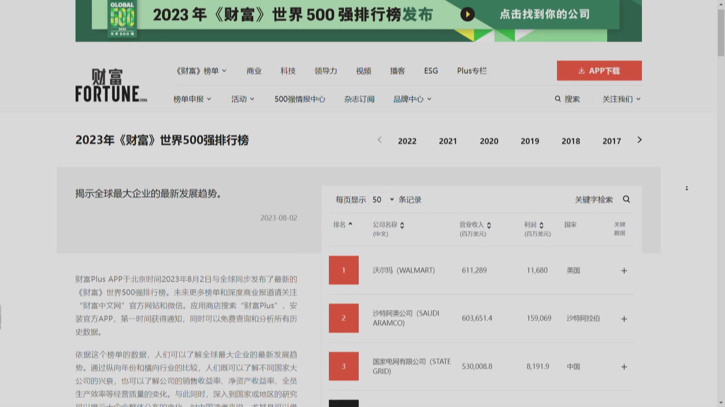Viewport: 725px width, 407px height.
Task: Open the 活动 dropdown menu
Action: 243,99
